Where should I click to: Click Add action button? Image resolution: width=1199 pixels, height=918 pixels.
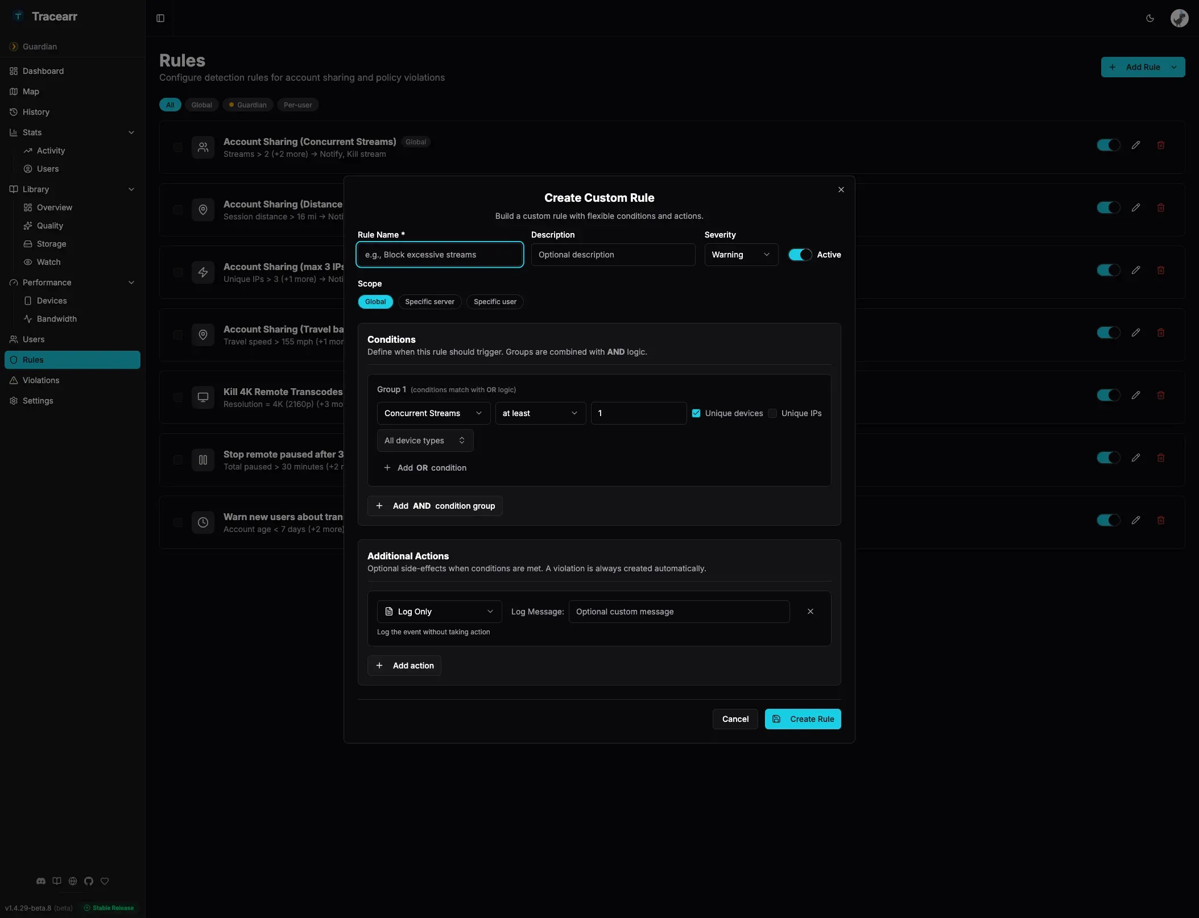(404, 666)
